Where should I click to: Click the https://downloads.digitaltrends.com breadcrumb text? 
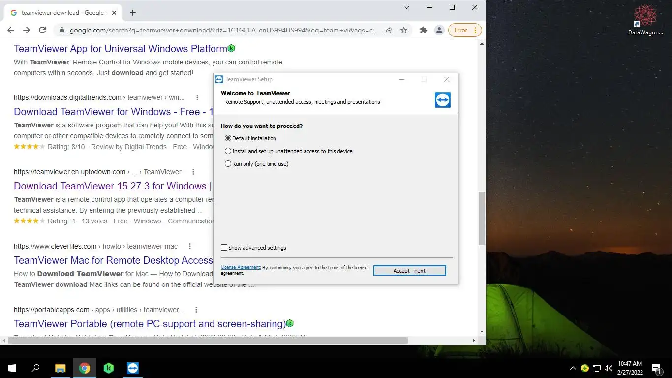(x=67, y=97)
